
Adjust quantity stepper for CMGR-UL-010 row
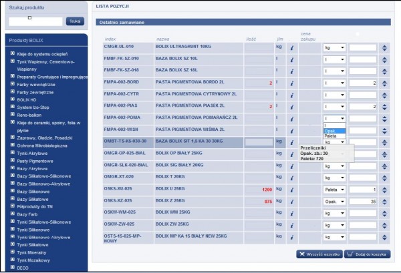tap(384, 48)
